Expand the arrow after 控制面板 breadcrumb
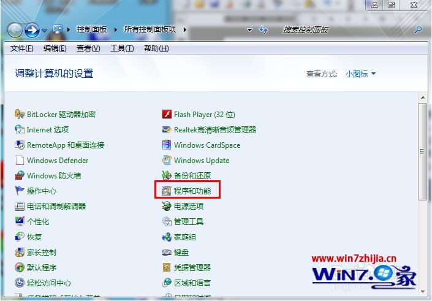 click(116, 29)
